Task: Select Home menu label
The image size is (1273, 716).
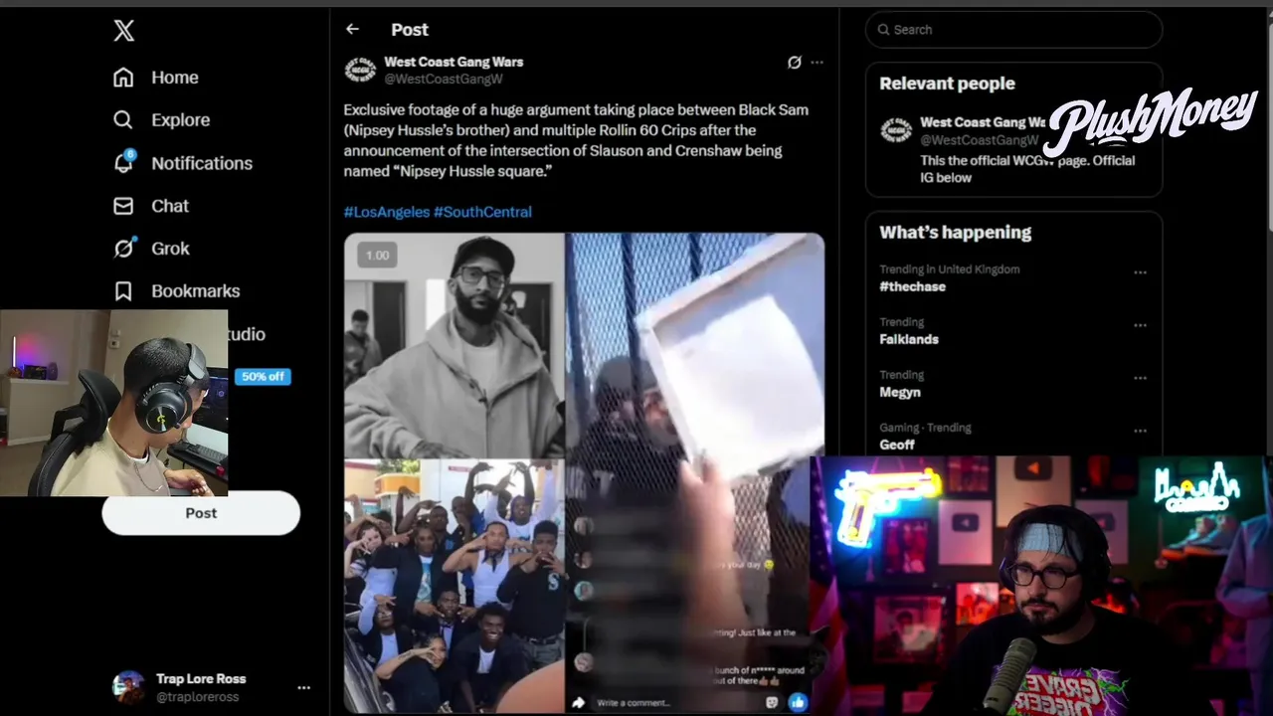Action: [175, 78]
